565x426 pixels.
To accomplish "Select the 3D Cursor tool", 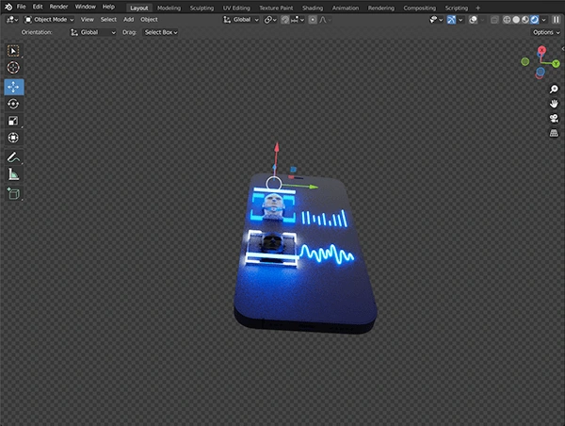I will pyautogui.click(x=14, y=68).
